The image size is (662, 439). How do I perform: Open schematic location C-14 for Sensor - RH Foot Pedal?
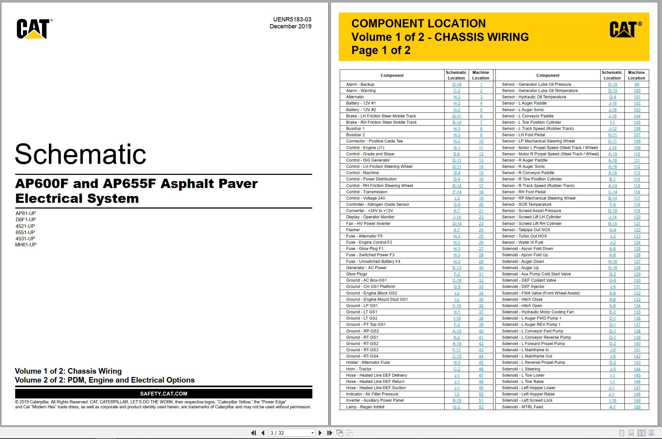[613, 192]
